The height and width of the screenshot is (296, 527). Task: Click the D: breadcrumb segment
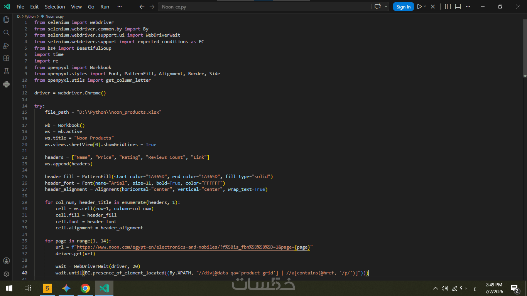click(19, 17)
